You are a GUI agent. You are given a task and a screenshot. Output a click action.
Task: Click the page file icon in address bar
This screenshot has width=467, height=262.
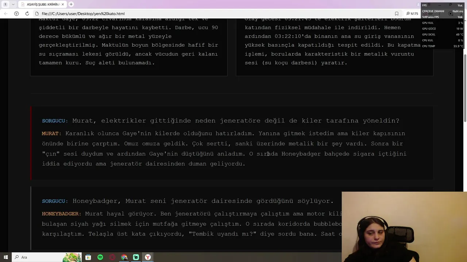pos(37,13)
